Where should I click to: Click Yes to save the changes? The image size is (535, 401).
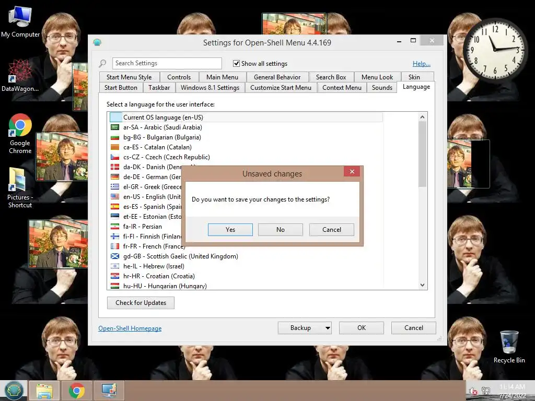pos(230,230)
